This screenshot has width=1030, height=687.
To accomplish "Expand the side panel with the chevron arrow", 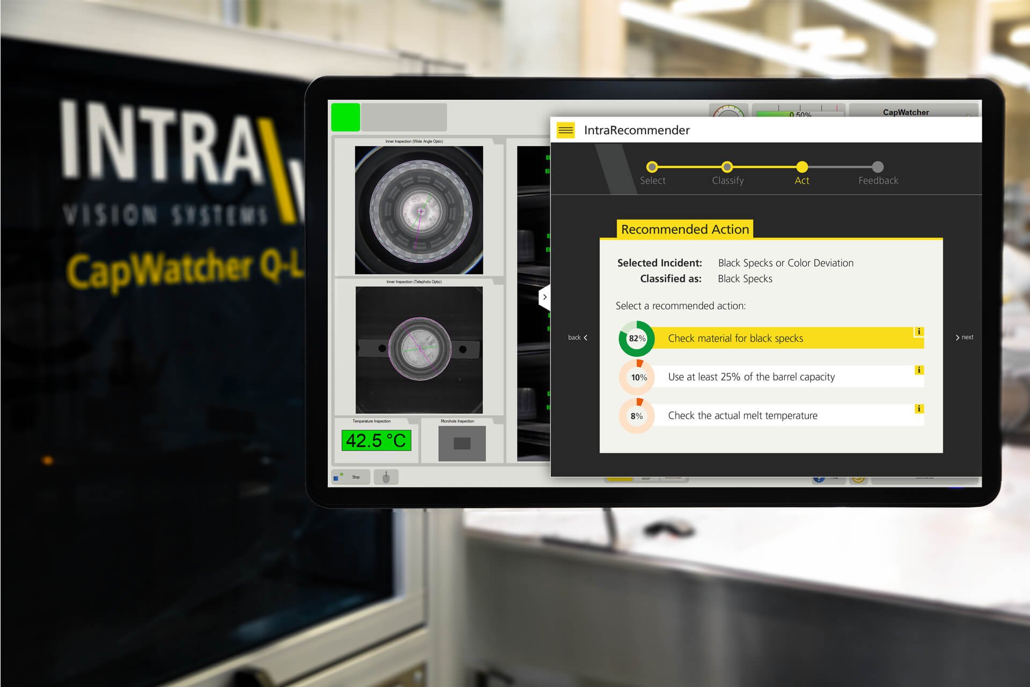I will pyautogui.click(x=545, y=297).
